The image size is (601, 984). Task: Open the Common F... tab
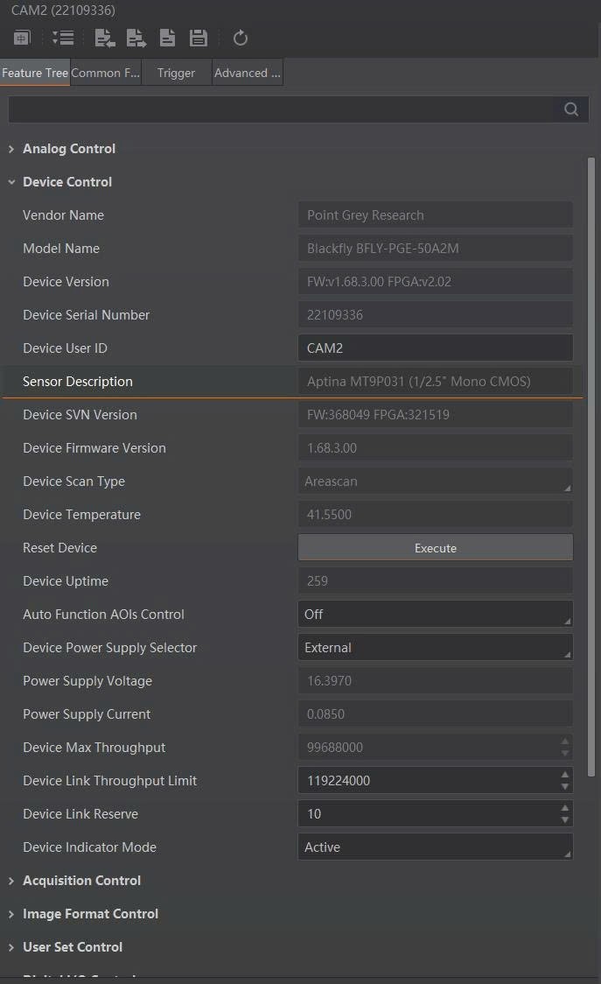tap(105, 73)
